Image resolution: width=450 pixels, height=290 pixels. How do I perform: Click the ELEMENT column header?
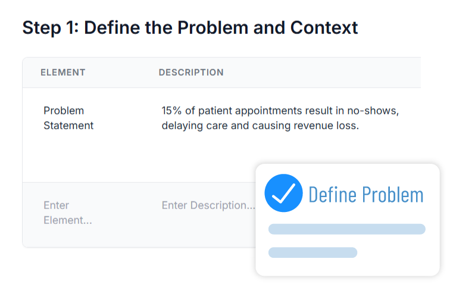pos(62,73)
